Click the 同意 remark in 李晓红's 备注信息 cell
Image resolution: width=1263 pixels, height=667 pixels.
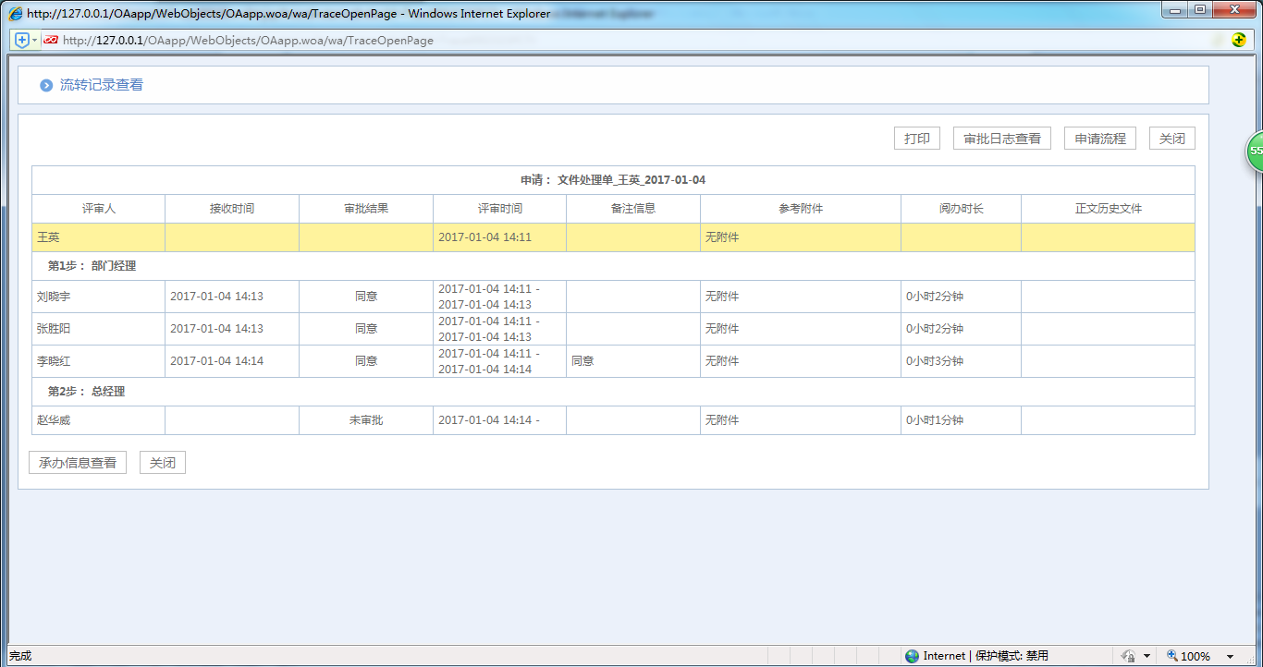click(x=582, y=361)
